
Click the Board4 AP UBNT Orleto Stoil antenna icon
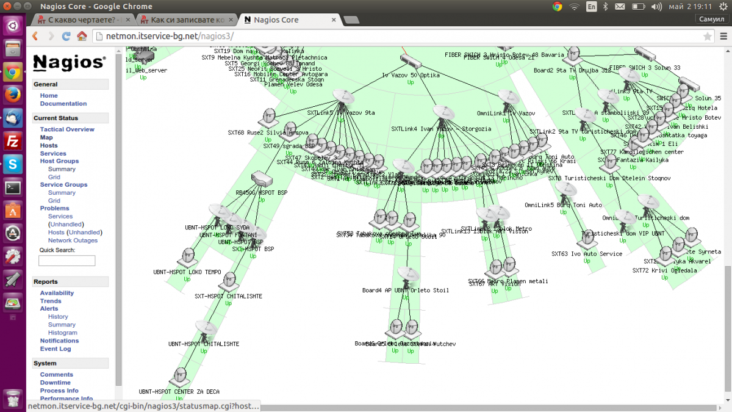click(406, 276)
